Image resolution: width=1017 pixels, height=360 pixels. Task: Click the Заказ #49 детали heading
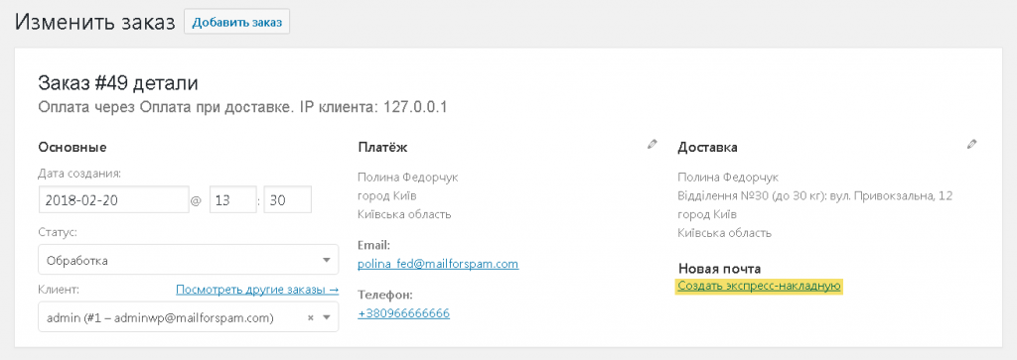click(x=117, y=83)
